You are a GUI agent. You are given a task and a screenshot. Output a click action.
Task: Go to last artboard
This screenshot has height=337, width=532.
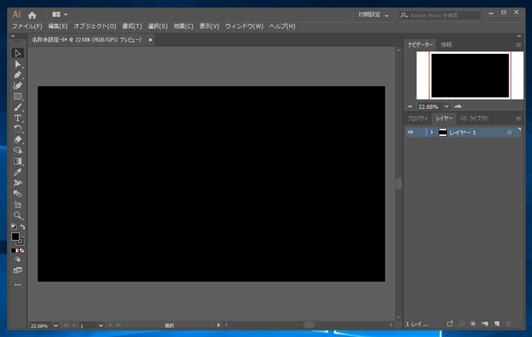(118, 325)
